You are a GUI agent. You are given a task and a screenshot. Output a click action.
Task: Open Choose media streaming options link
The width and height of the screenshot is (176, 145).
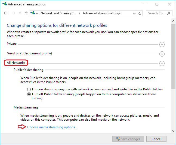[x=52, y=127]
